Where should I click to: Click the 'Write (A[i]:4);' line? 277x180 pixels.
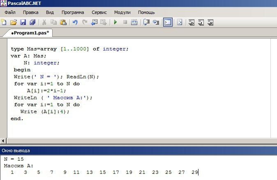tap(45, 112)
